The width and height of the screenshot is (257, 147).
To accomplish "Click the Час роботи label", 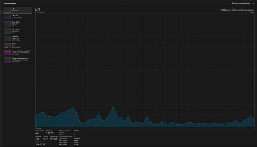I will pyautogui.click(x=39, y=142).
